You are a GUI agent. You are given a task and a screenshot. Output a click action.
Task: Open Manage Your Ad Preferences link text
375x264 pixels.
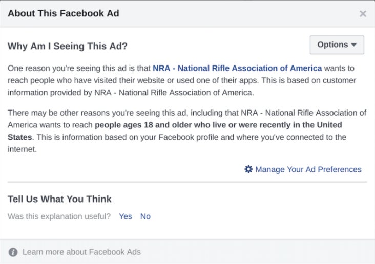[x=308, y=169]
